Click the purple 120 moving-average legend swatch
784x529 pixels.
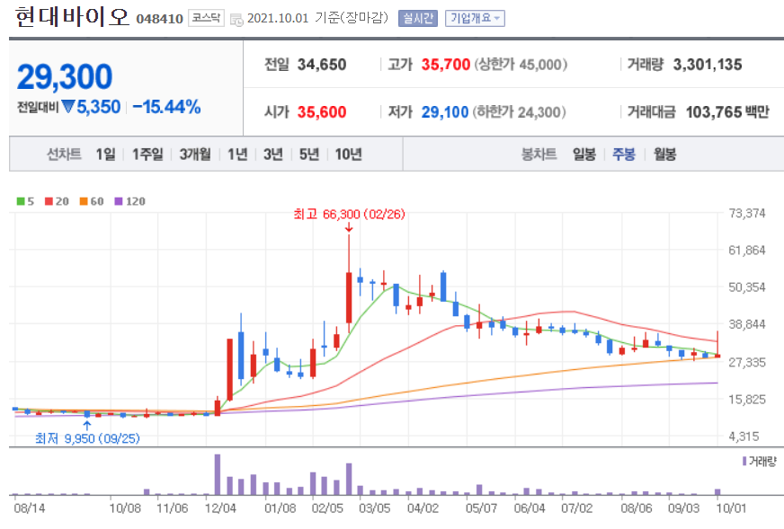119,201
